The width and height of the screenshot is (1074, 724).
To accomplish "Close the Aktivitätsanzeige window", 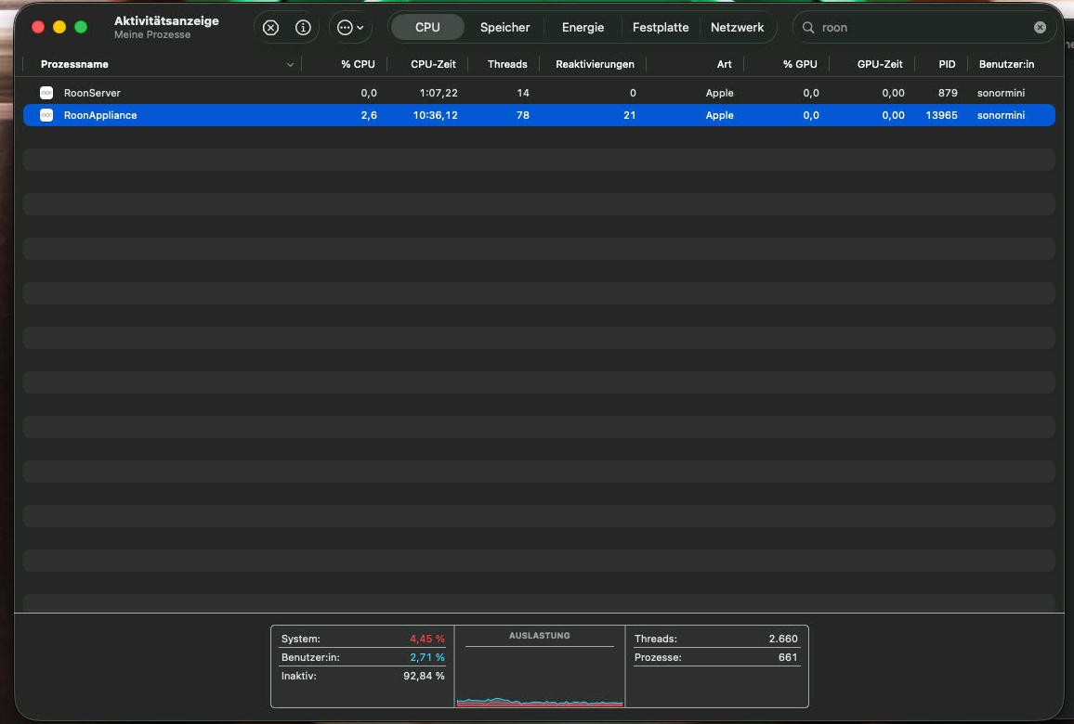I will [38, 27].
